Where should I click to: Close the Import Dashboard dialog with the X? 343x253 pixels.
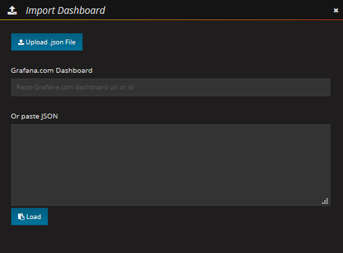(336, 10)
